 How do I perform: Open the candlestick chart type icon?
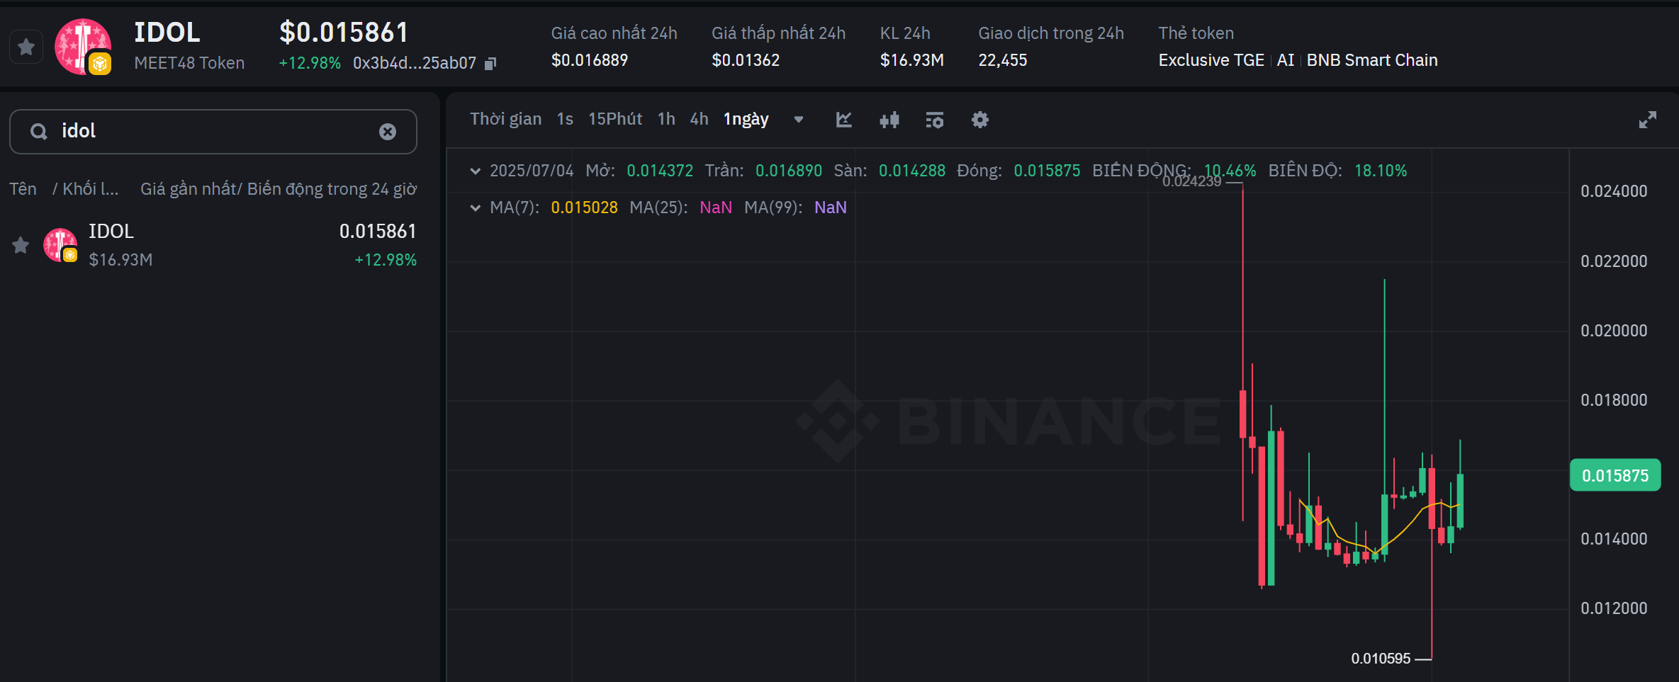(x=889, y=120)
